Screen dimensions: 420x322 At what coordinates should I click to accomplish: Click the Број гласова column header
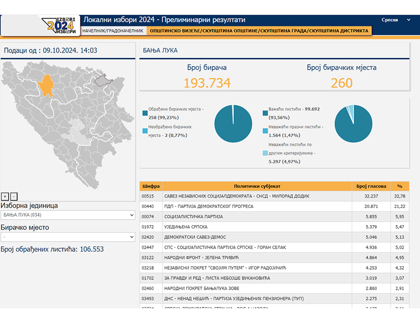pos(371,186)
